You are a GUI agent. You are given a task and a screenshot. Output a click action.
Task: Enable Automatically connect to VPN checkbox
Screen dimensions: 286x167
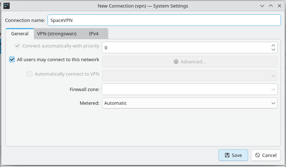[30, 74]
